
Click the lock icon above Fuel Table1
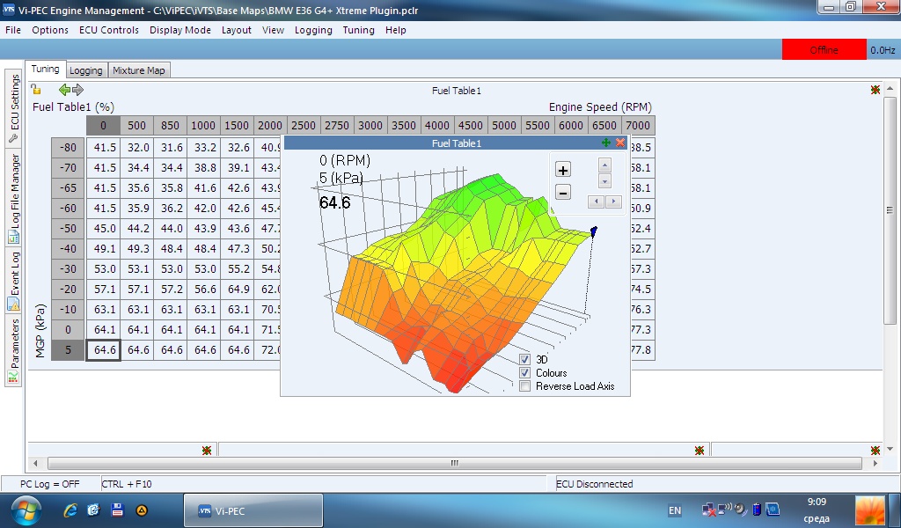click(36, 90)
